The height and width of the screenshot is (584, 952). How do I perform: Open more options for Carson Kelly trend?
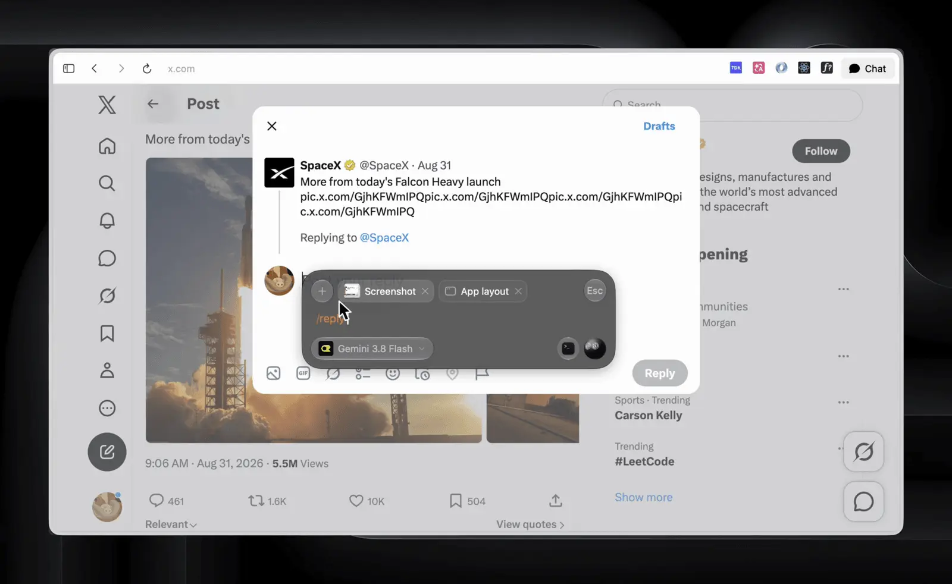(x=844, y=402)
